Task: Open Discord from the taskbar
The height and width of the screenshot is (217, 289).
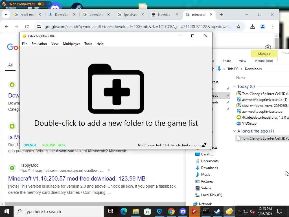Action: pos(183,211)
